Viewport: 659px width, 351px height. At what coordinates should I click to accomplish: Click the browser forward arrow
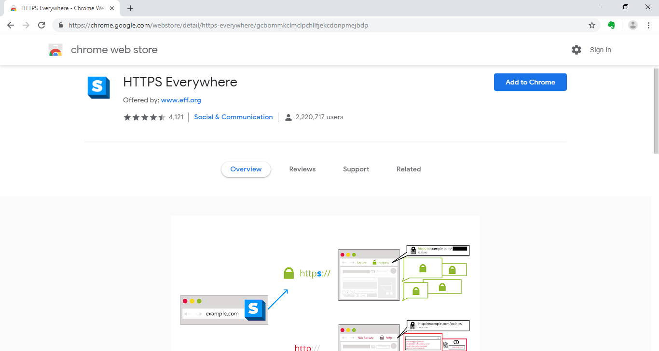(26, 25)
